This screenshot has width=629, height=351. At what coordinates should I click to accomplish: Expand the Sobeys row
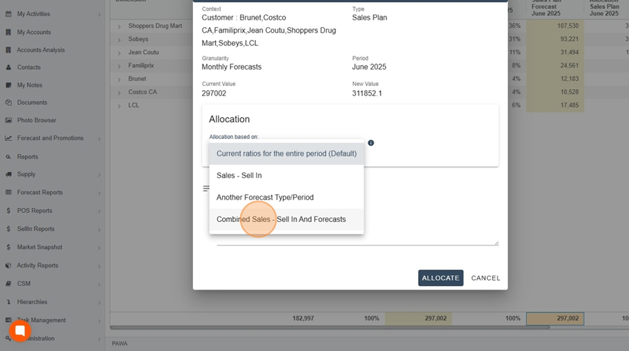pos(119,40)
